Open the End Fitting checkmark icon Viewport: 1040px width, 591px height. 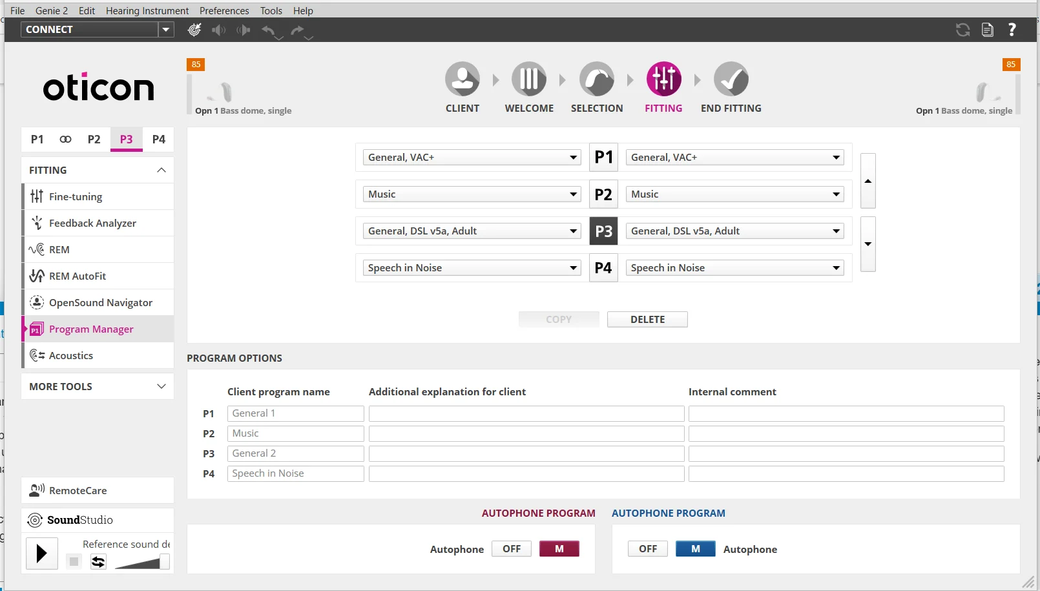point(731,79)
